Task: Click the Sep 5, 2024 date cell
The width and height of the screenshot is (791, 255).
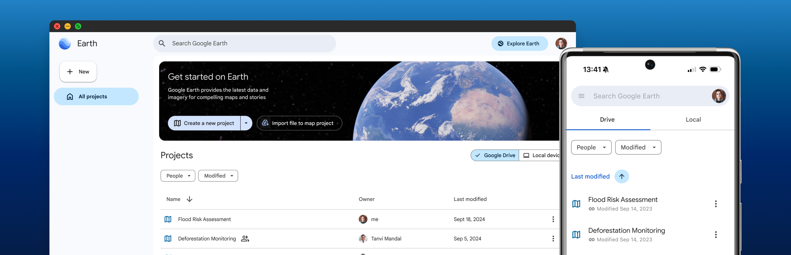Action: click(467, 239)
